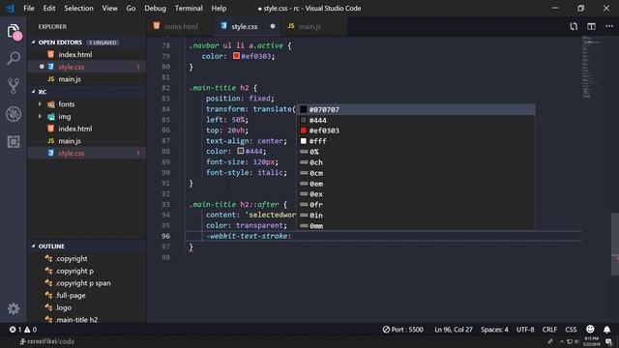Pick the #fff color suggestion
This screenshot has height=348, width=619.
pos(415,141)
